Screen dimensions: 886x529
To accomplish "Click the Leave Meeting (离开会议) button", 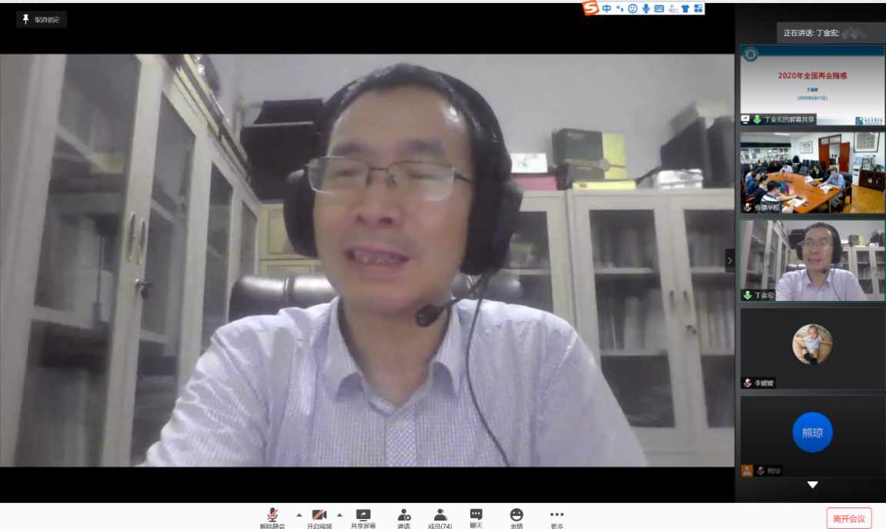I will click(849, 518).
